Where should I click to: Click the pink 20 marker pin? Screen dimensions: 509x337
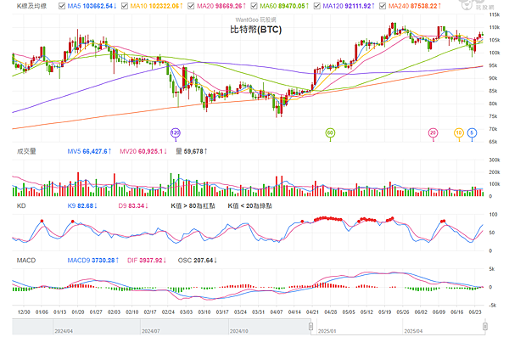pyautogui.click(x=433, y=133)
